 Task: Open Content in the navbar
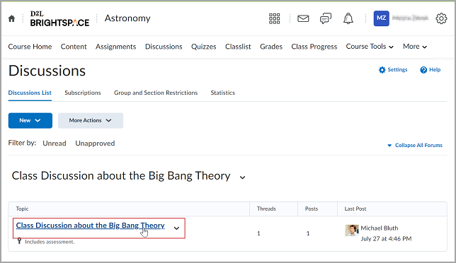[74, 47]
